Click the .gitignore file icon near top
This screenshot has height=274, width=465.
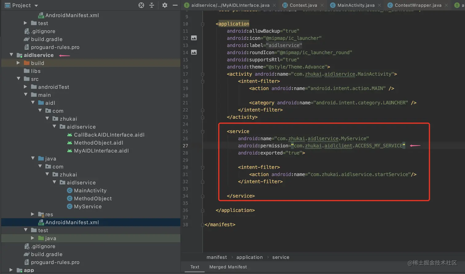coord(27,31)
